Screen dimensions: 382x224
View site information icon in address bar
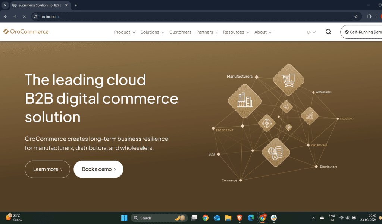pyautogui.click(x=35, y=16)
